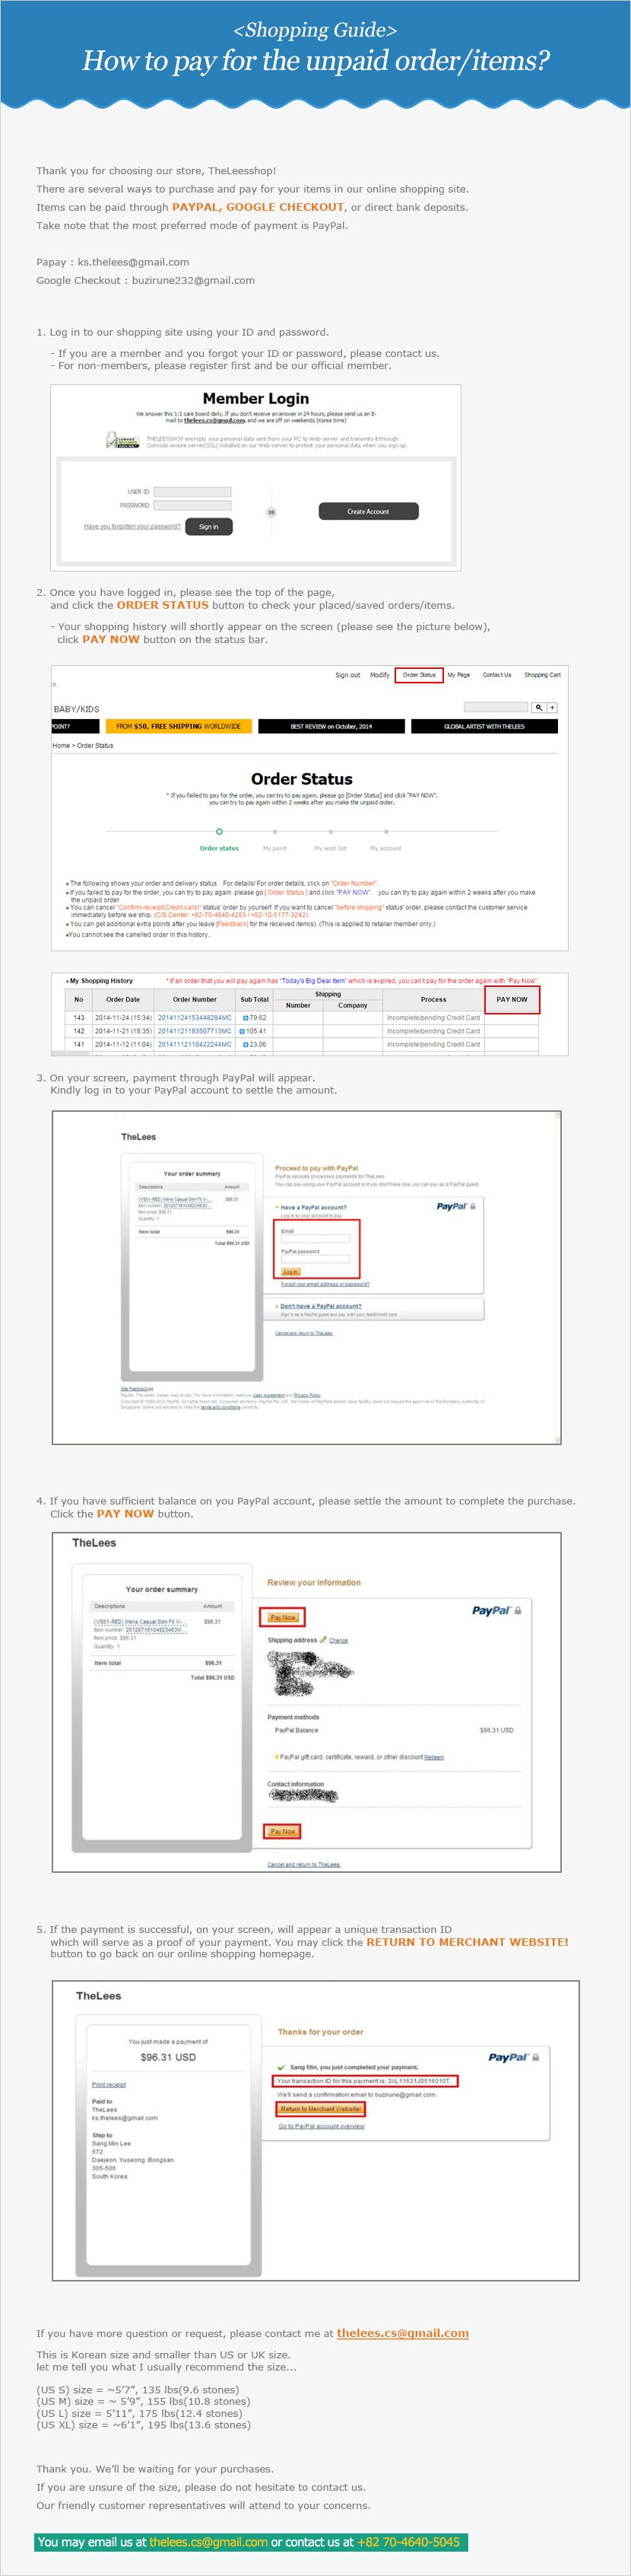Click Pay Now above Shipping address
The width and height of the screenshot is (631, 2576).
(283, 1617)
